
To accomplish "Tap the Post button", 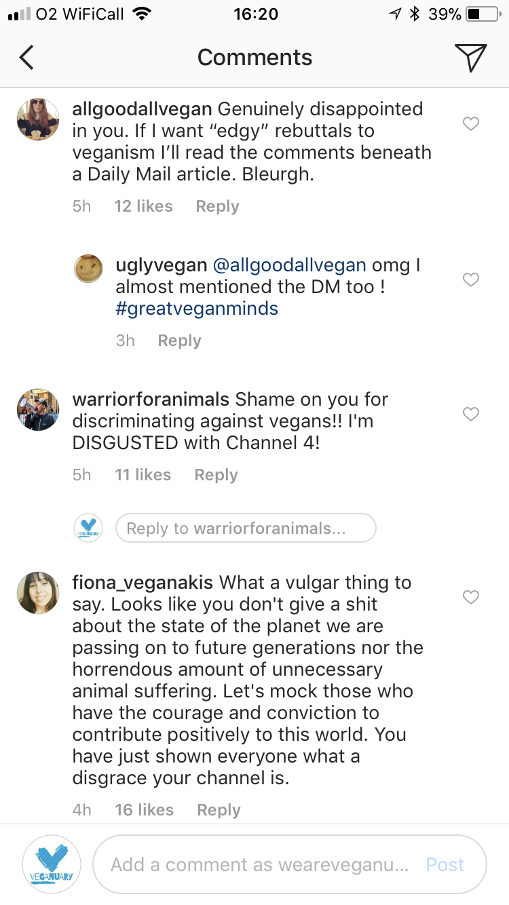I will (445, 864).
